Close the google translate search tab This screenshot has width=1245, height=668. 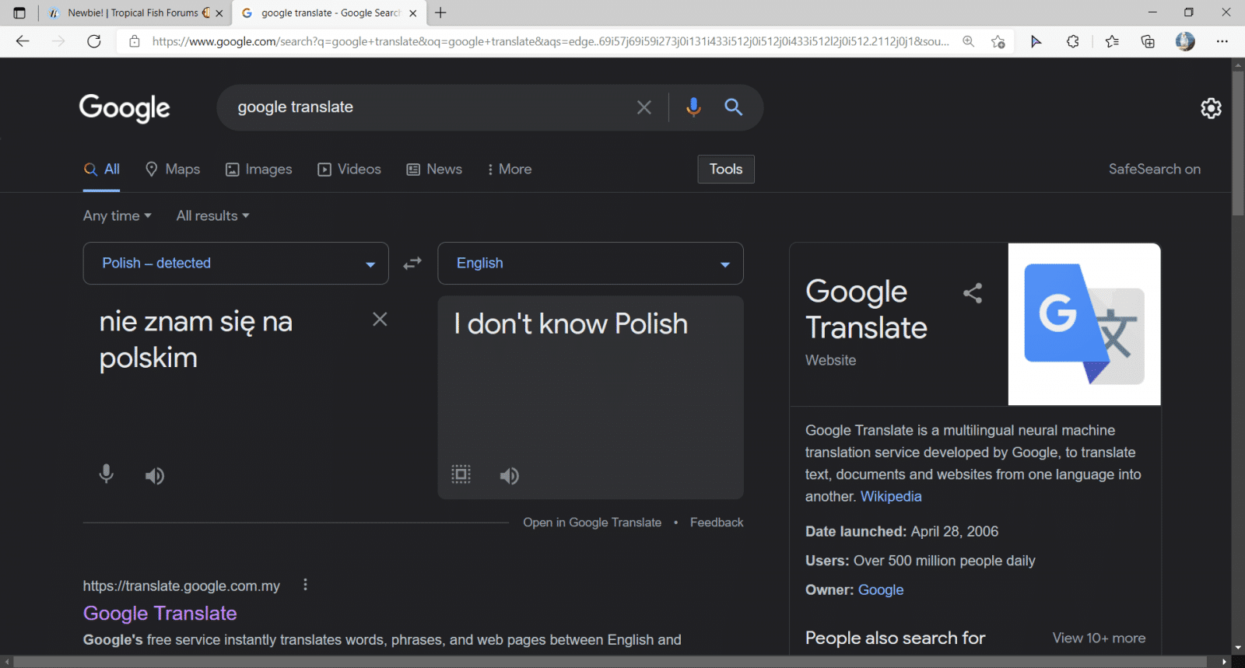pos(413,13)
